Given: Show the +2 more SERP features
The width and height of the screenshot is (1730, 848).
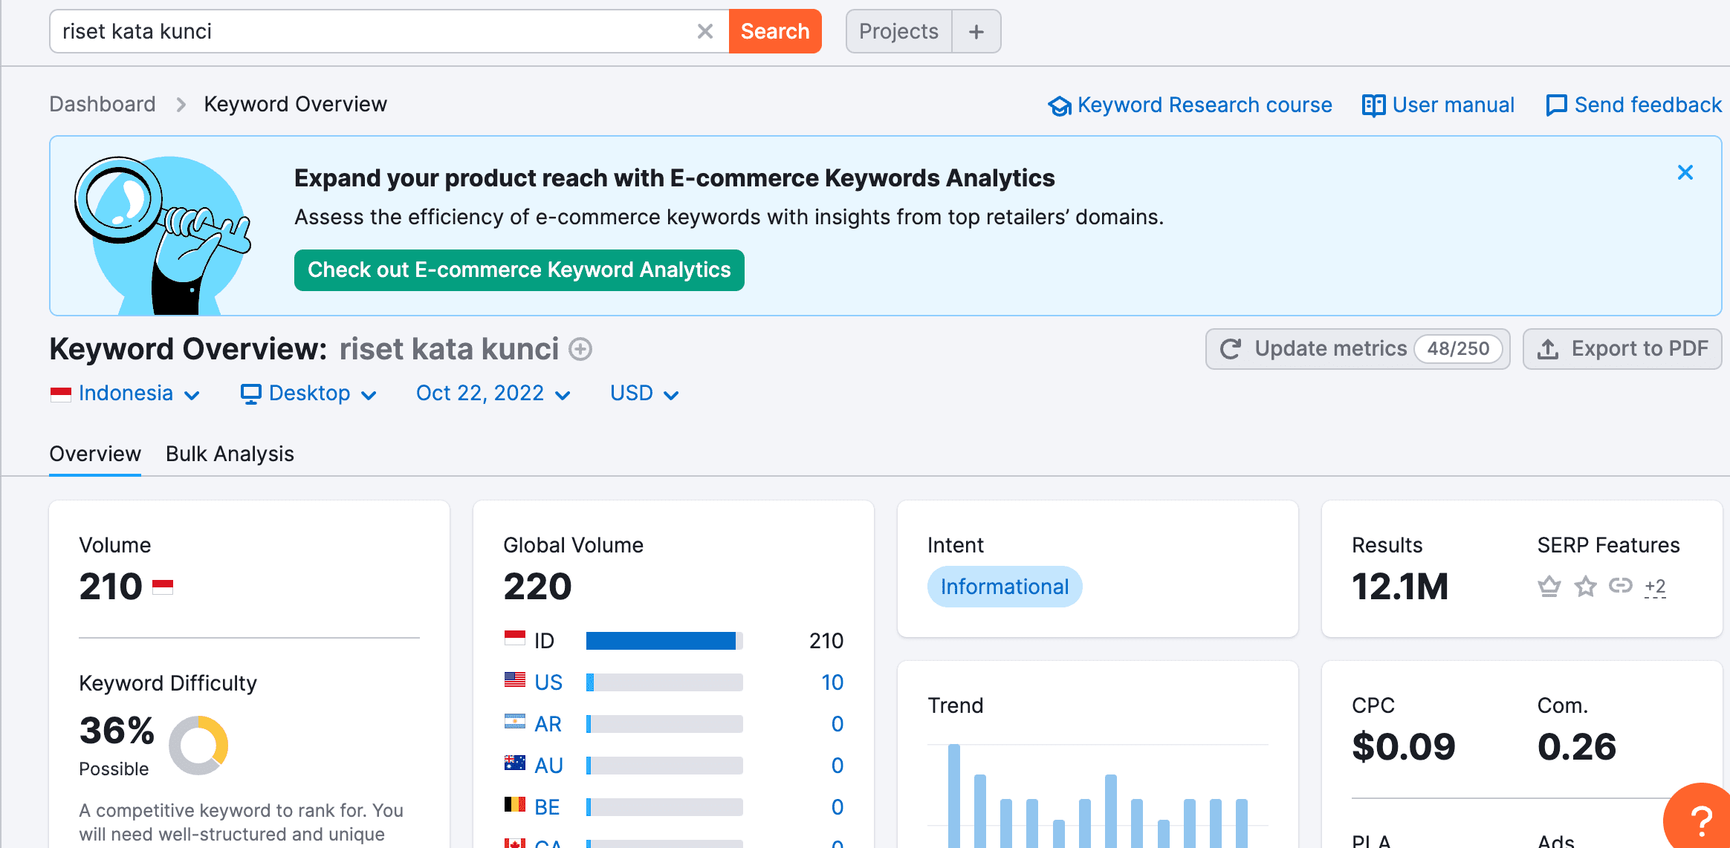Looking at the screenshot, I should click(x=1655, y=587).
